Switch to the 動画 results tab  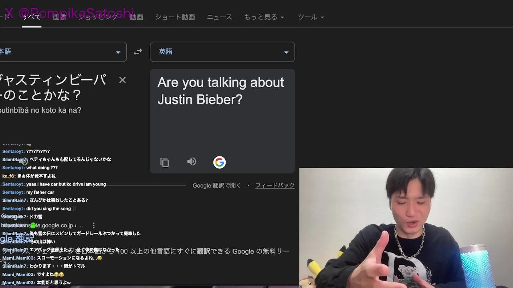pyautogui.click(x=136, y=17)
